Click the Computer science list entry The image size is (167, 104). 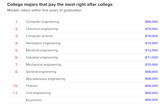tap(39, 36)
